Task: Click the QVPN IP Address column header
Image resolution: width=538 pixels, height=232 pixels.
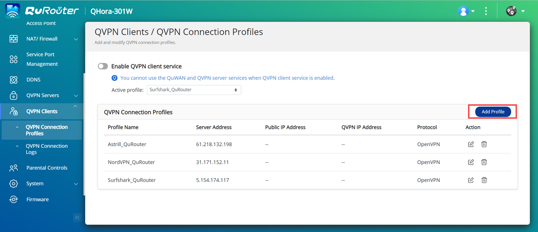Action: click(x=361, y=127)
